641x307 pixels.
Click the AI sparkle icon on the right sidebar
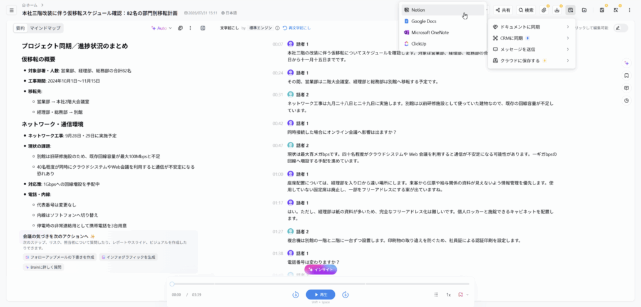coord(626,63)
